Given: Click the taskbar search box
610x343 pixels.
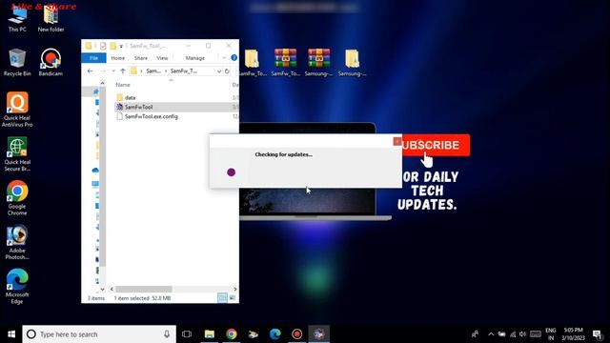Looking at the screenshot, I should pyautogui.click(x=99, y=334).
